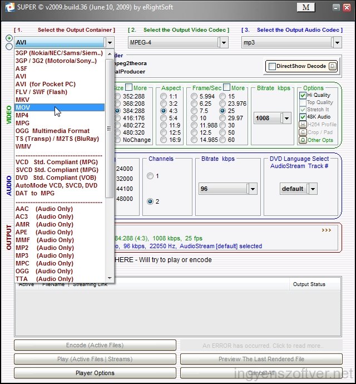356x384 pixels.
Task: Click Play (Active Files | Streams) button
Action: point(95,360)
